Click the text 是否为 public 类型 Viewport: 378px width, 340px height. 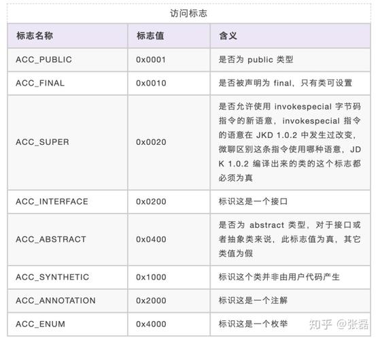(x=256, y=60)
